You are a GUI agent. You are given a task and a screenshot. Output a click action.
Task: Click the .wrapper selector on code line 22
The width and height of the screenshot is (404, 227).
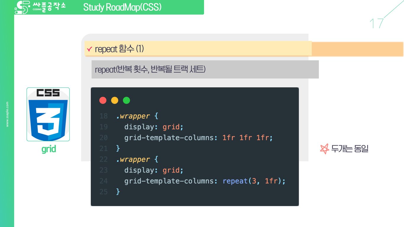[x=133, y=160]
